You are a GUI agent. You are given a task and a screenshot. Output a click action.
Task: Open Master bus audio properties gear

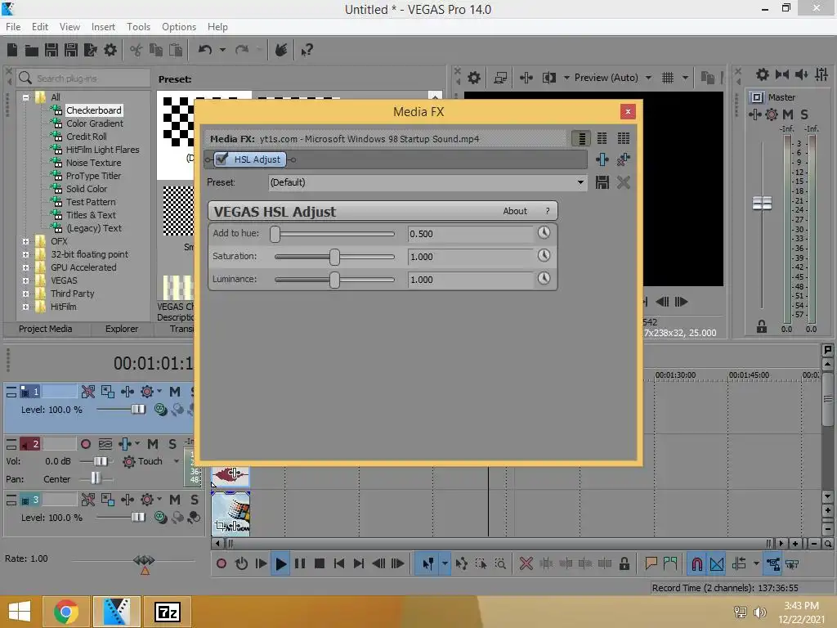(763, 74)
